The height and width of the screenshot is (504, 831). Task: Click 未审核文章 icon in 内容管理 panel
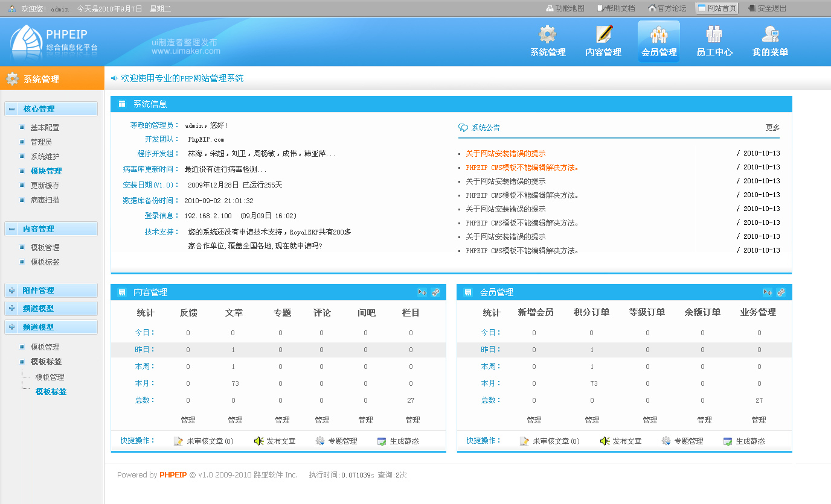(x=178, y=441)
